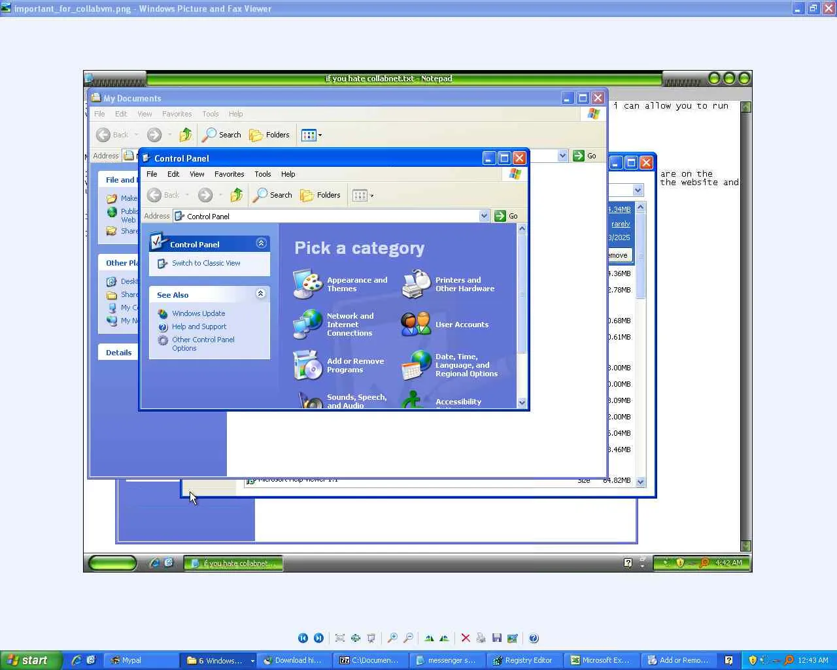Open Date, Time, Language, and Regional Options

(x=450, y=365)
